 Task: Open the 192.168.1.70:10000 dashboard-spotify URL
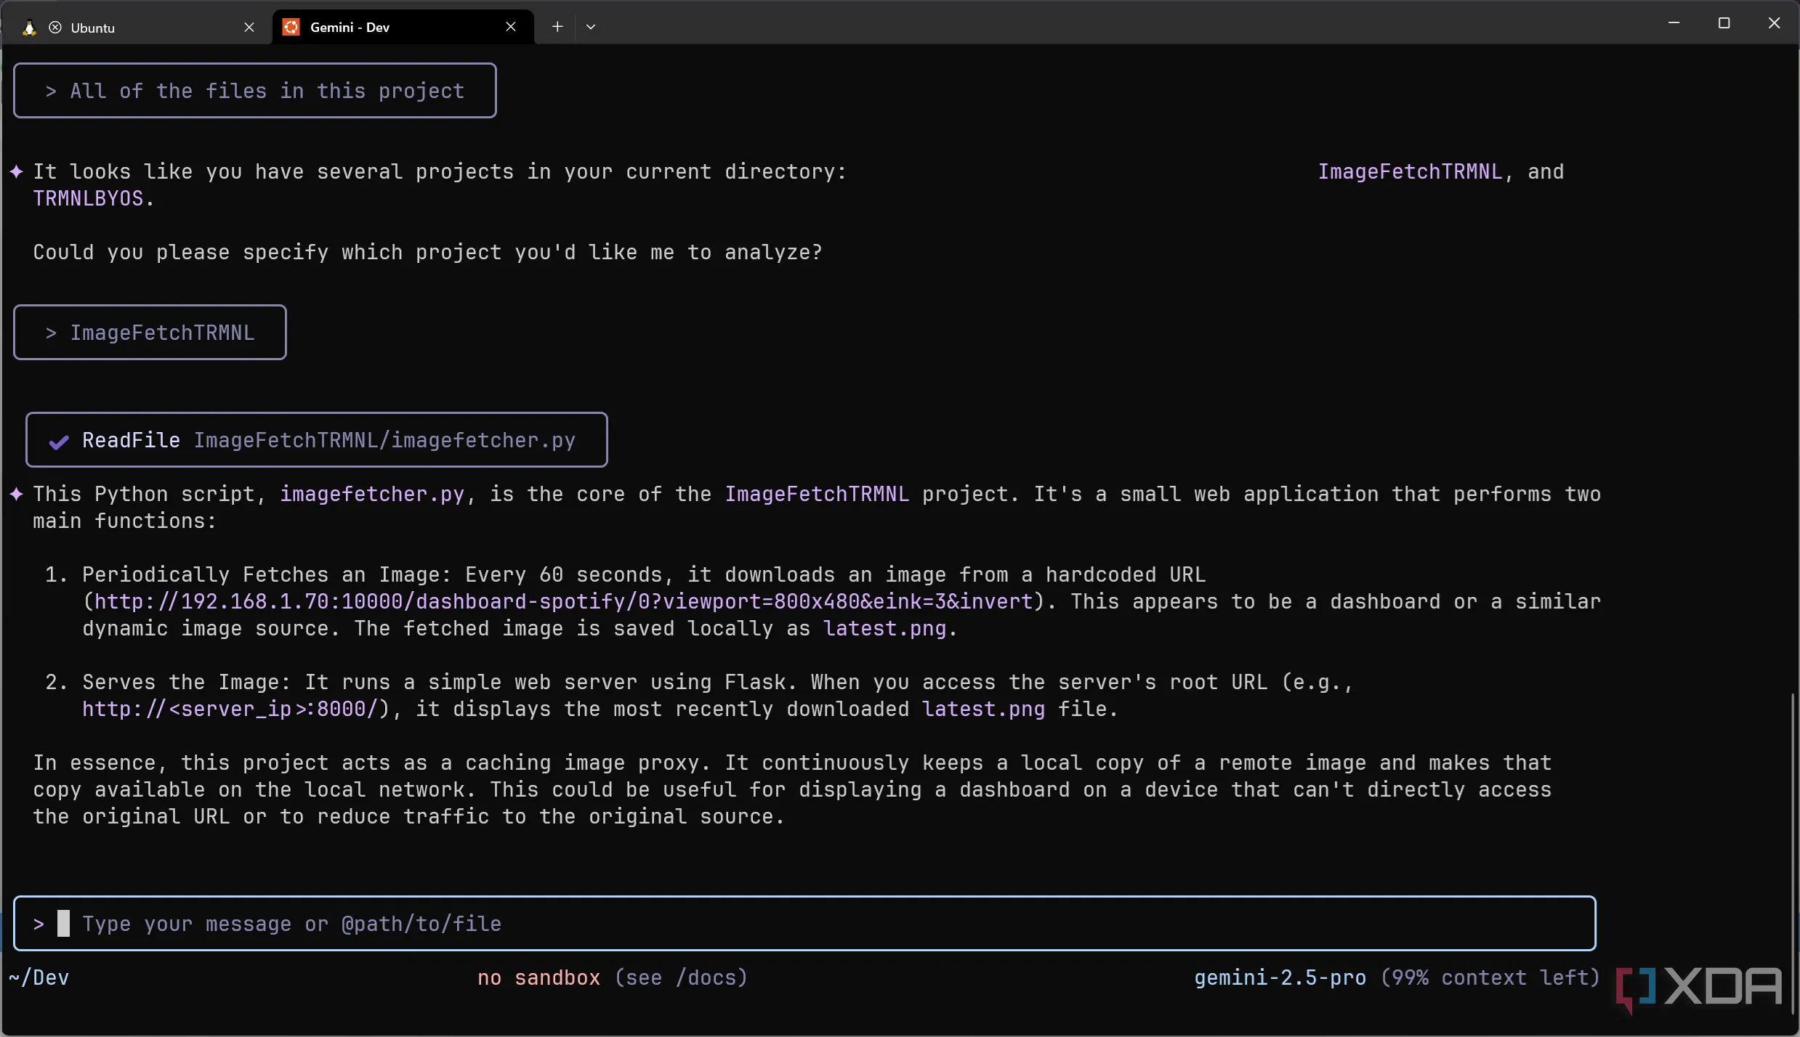(564, 601)
